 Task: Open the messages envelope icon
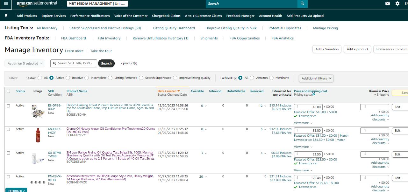point(388,3)
